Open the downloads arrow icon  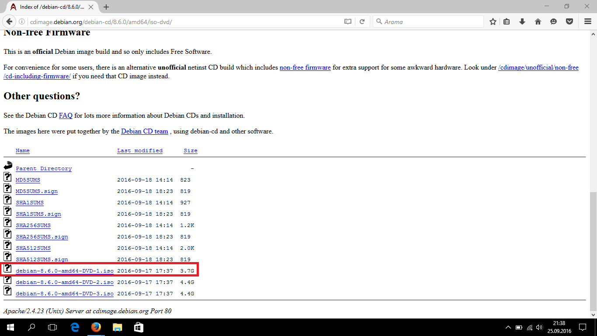[522, 21]
